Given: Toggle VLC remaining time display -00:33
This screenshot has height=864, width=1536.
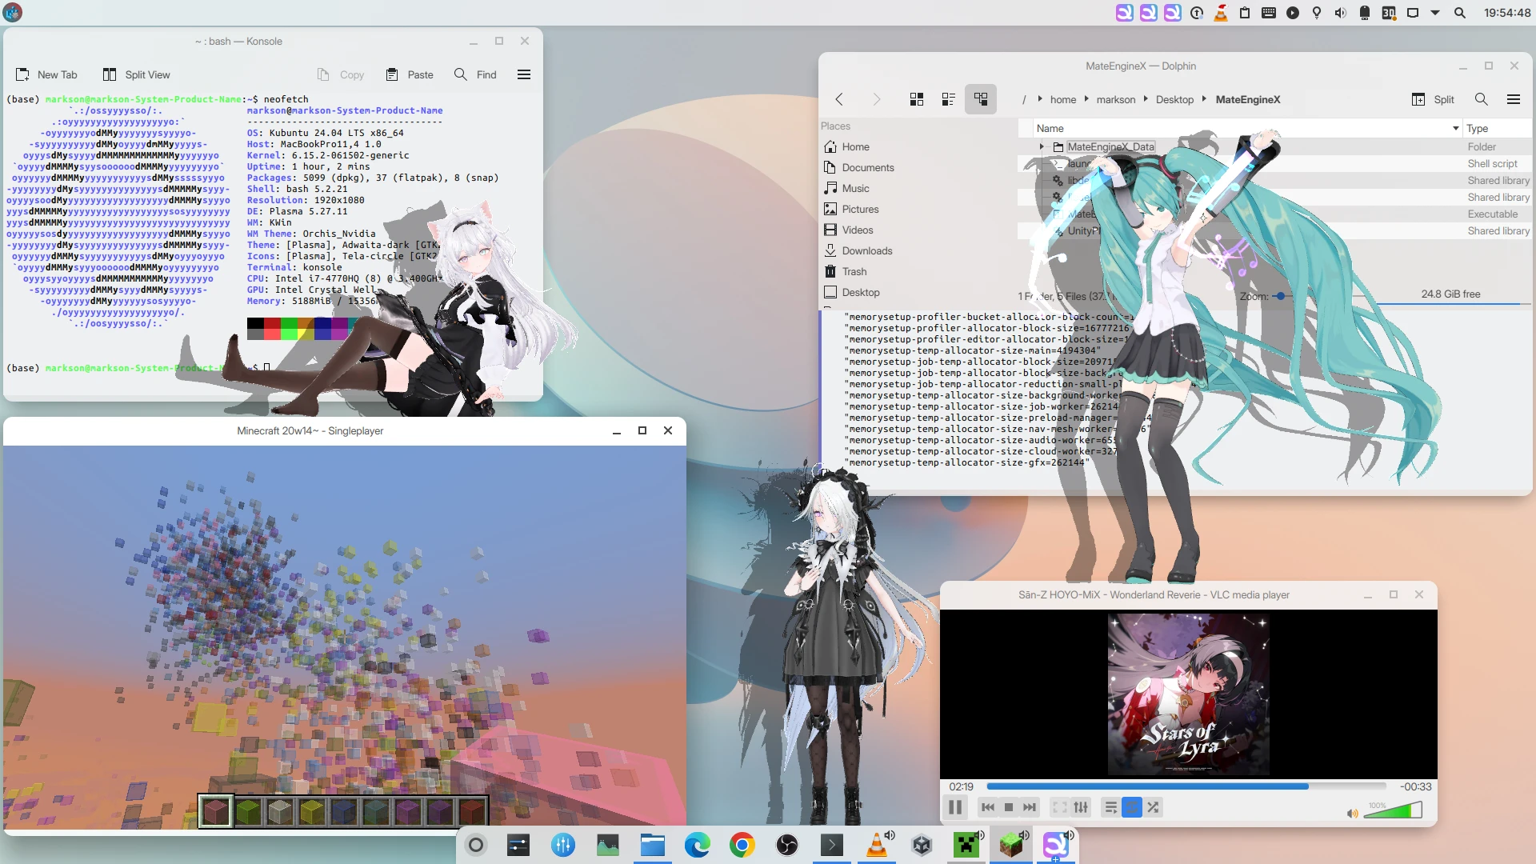Looking at the screenshot, I should click(x=1415, y=786).
